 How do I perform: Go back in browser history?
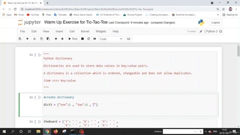coord(4,9)
